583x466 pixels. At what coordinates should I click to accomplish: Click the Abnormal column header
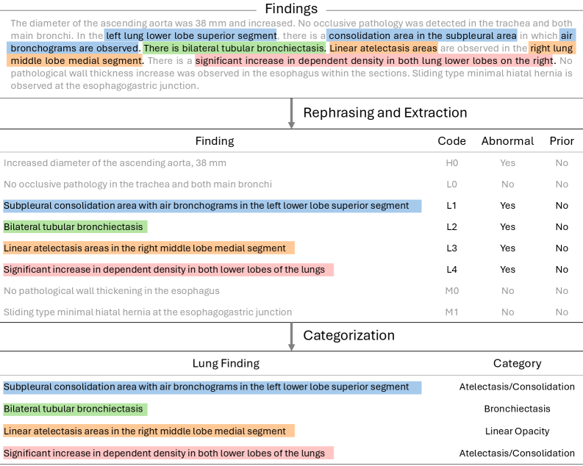[507, 141]
